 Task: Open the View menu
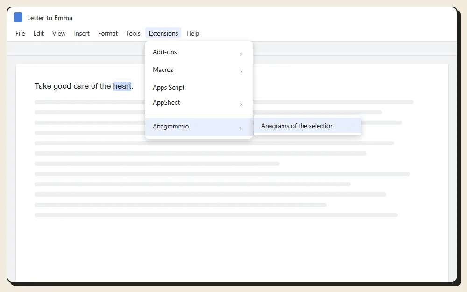(59, 33)
